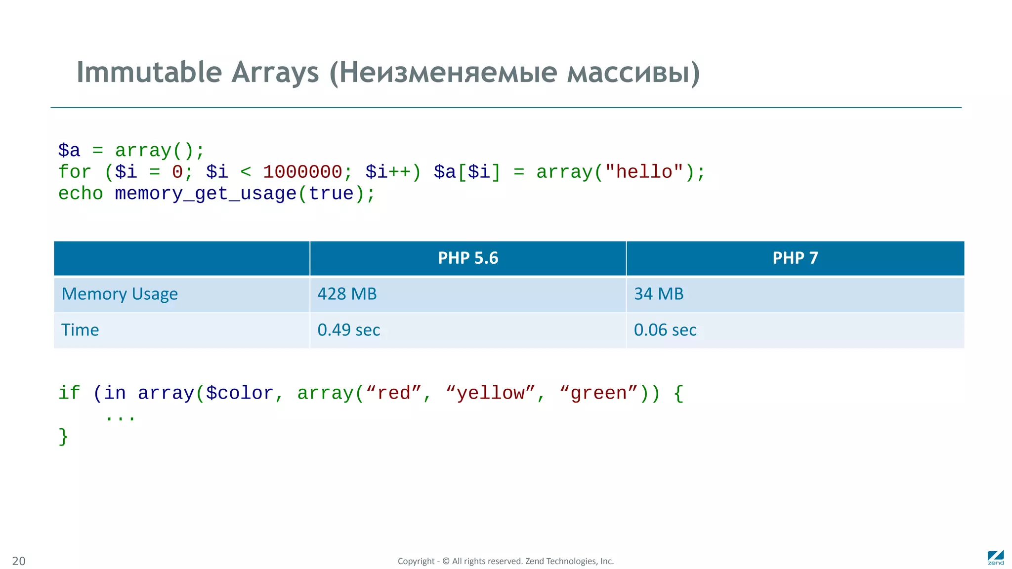Click the '0.06 sec' cell

click(x=795, y=331)
